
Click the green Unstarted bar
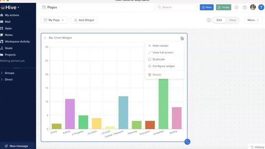[x=163, y=104]
